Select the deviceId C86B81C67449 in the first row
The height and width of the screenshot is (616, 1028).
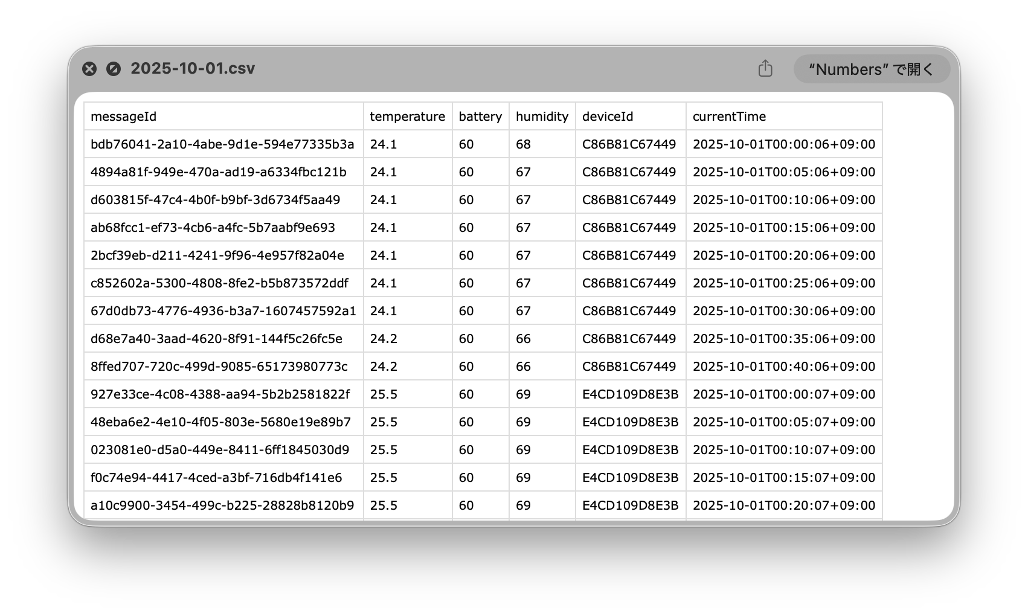629,144
